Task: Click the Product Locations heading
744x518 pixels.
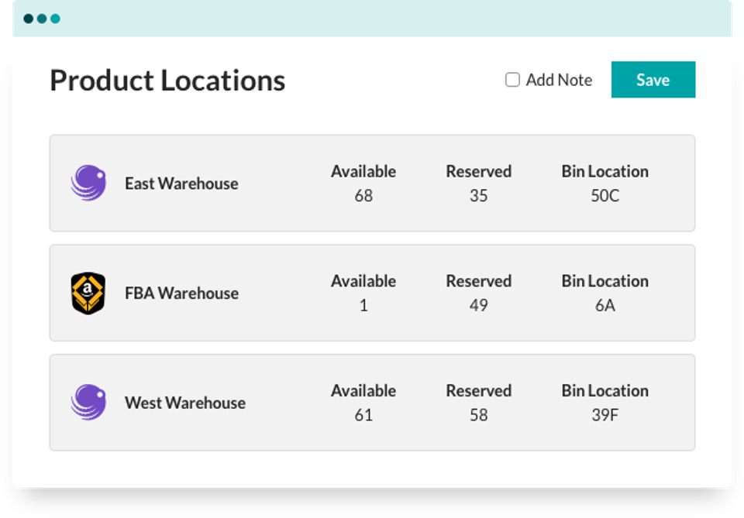Action: click(167, 81)
